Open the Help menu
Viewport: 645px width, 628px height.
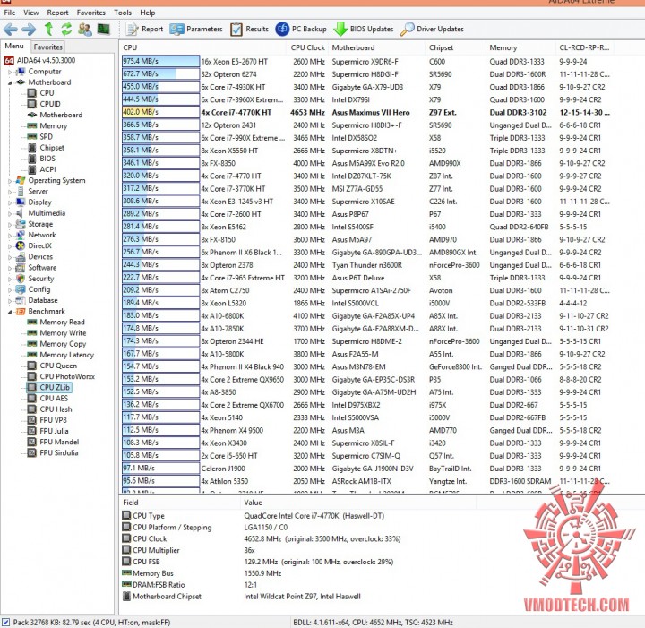(147, 13)
